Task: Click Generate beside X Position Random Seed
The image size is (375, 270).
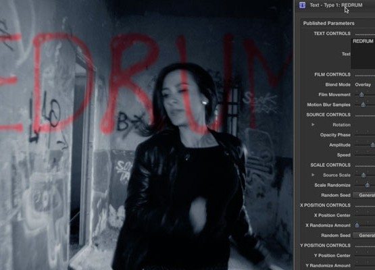Action: coord(364,236)
